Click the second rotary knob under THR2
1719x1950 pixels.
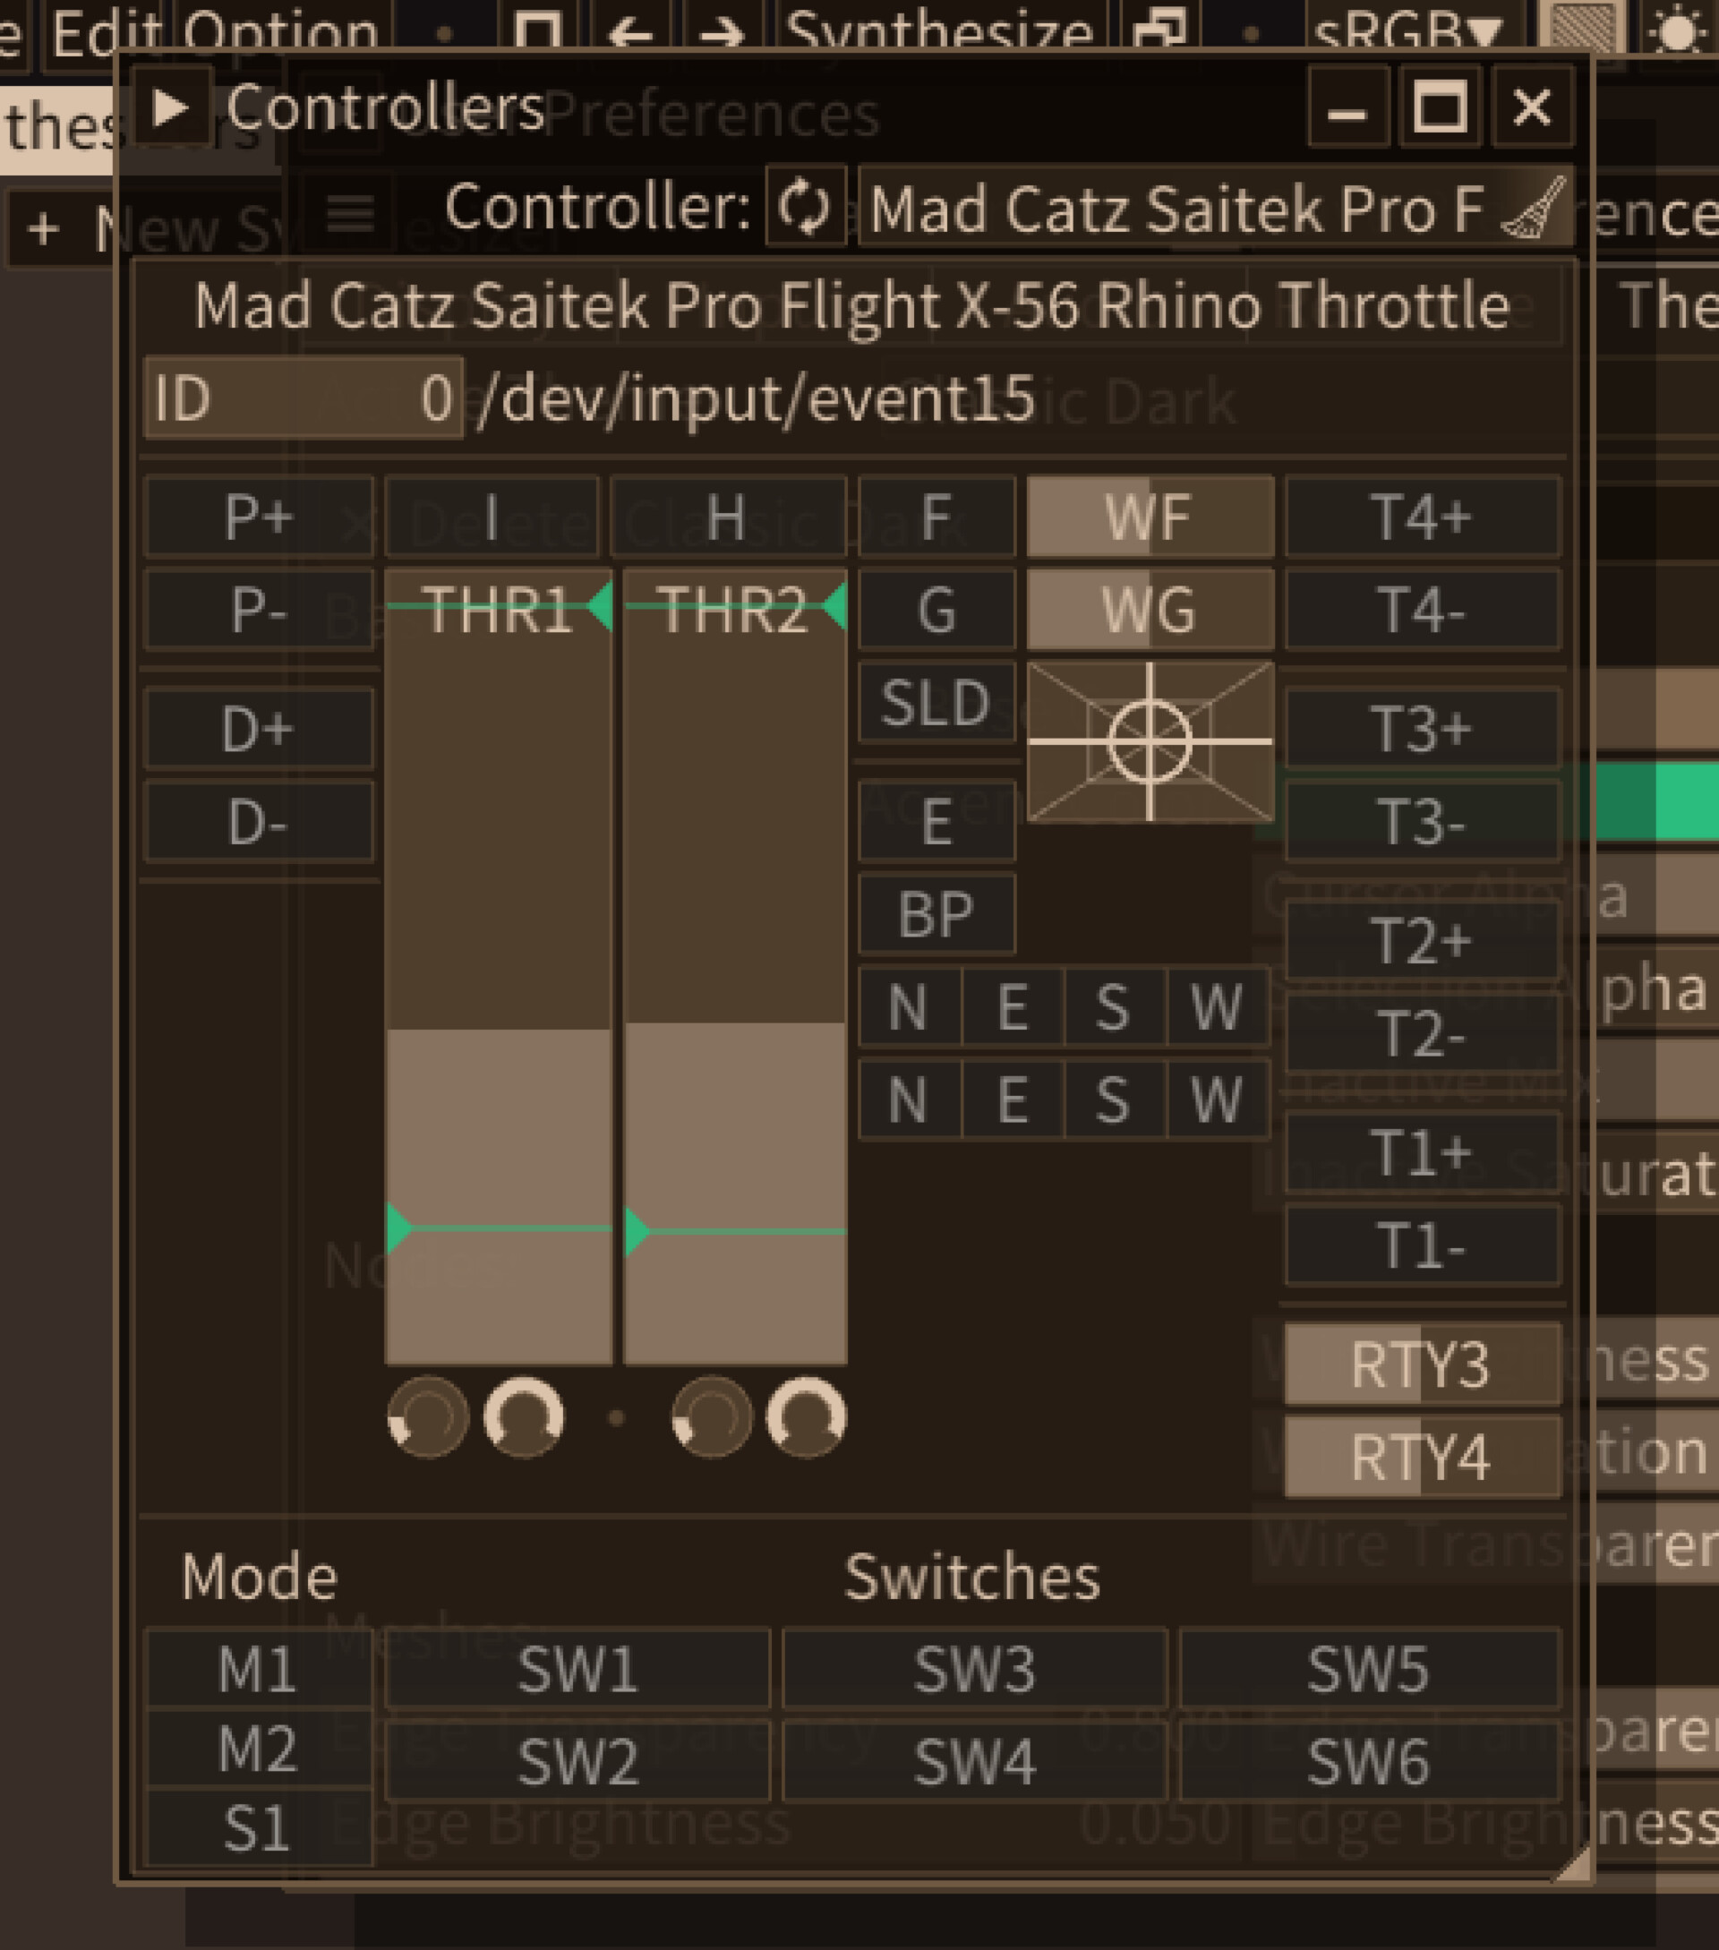tap(807, 1416)
